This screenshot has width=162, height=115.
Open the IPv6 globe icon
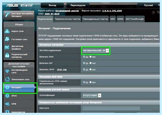tap(7, 96)
